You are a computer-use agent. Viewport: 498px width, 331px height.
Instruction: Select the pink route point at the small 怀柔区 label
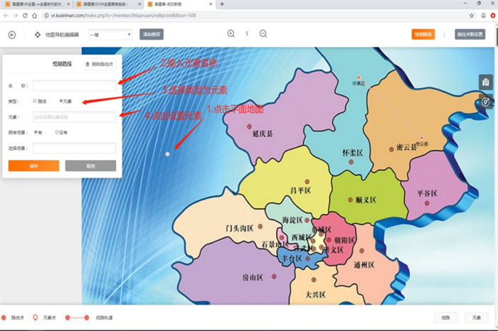pyautogui.click(x=359, y=77)
